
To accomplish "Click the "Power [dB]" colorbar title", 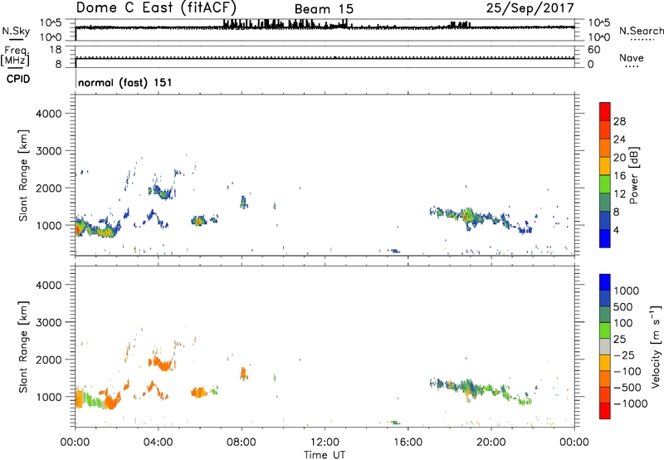I will click(x=633, y=175).
